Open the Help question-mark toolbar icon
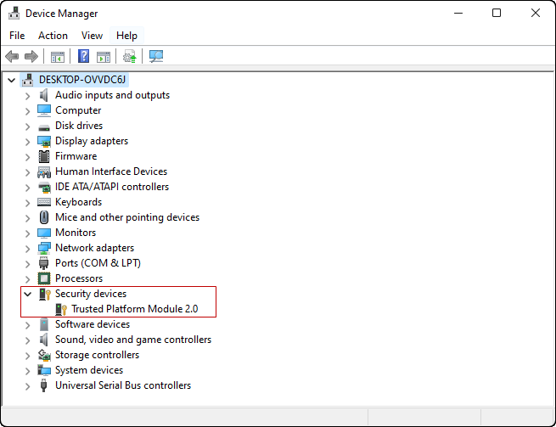The image size is (556, 427). coord(84,56)
